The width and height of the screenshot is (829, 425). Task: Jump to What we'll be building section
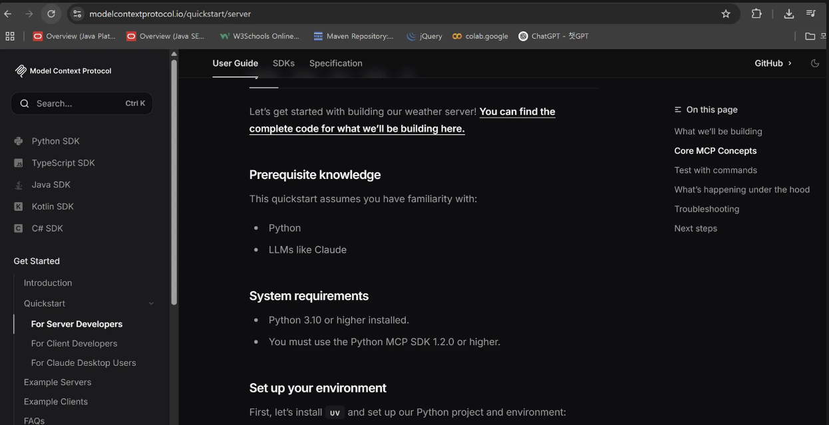[718, 131]
